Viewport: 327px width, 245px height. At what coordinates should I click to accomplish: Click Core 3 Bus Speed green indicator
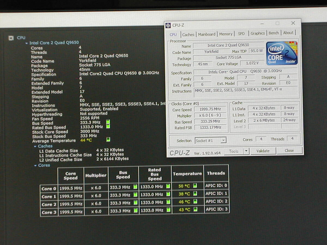135,211
